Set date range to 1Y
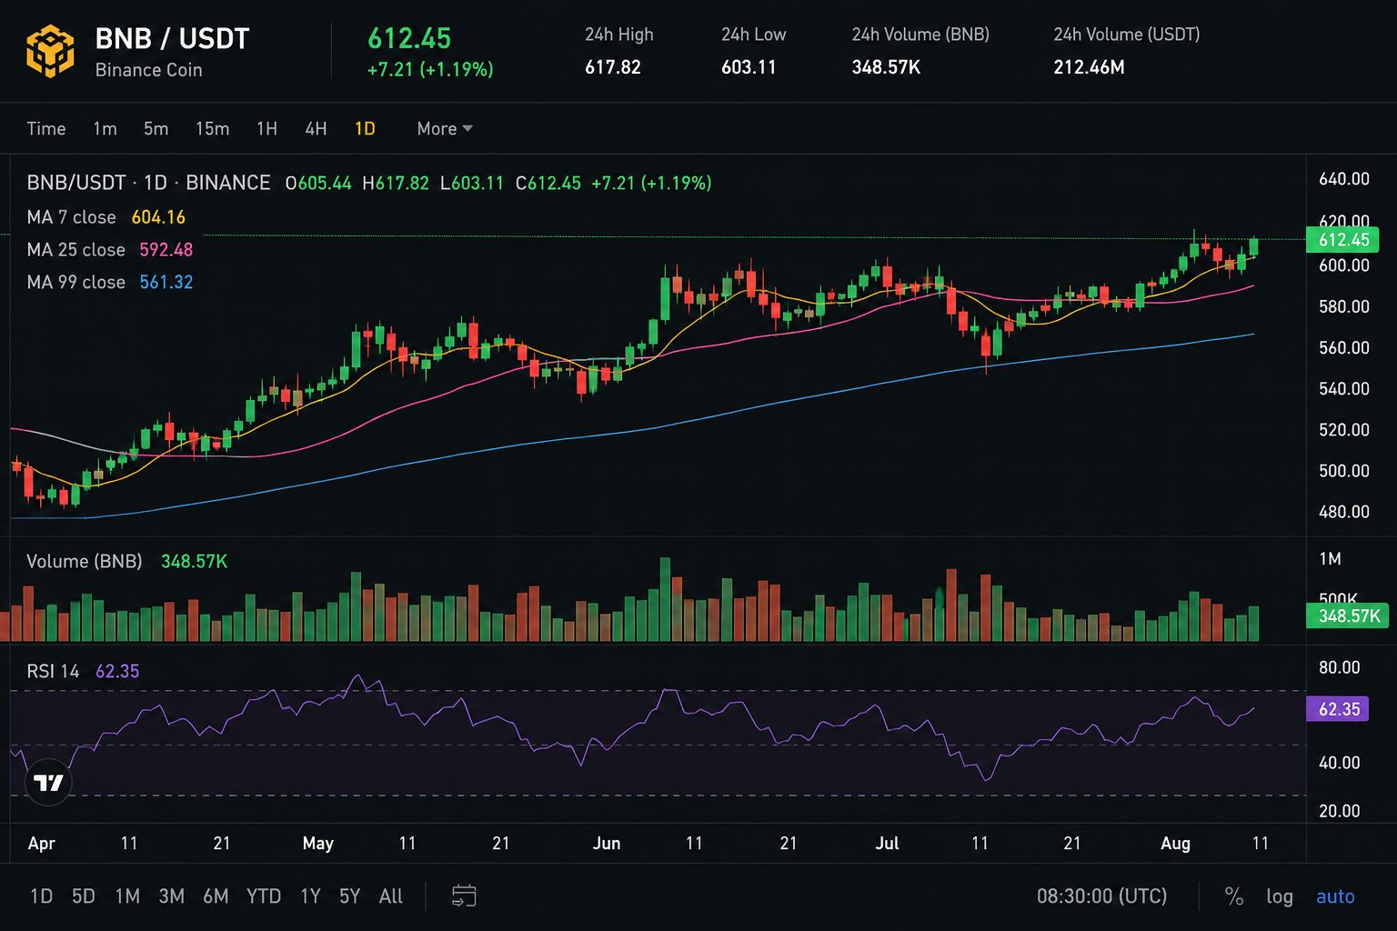The height and width of the screenshot is (931, 1397). point(310,896)
